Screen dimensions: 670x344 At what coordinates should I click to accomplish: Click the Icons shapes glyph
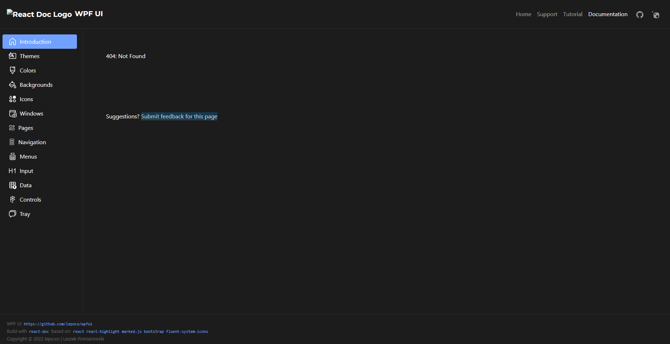pos(13,99)
